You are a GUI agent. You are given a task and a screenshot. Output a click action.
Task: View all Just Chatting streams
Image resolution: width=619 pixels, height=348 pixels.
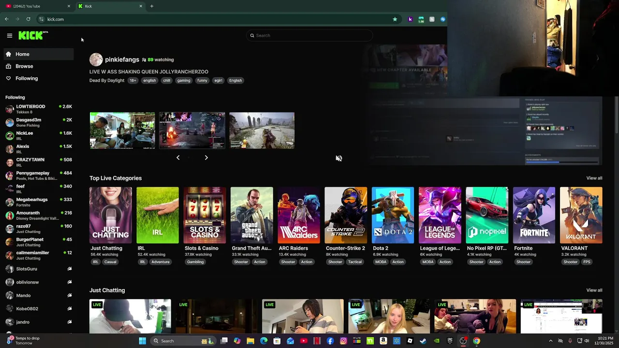coord(594,290)
